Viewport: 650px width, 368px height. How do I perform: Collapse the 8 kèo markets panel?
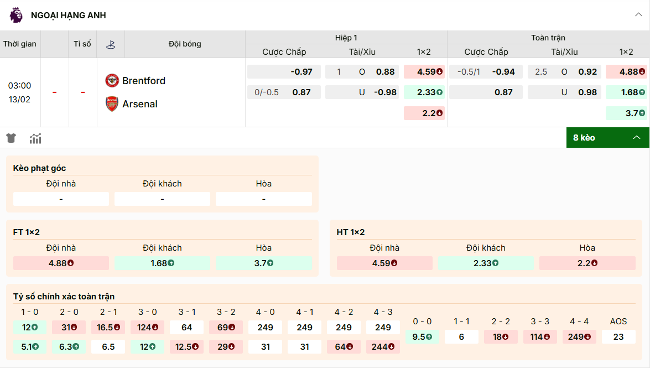point(636,138)
